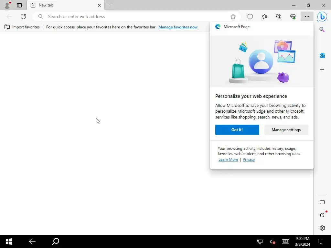Add this page to favorites star icon

tap(233, 16)
